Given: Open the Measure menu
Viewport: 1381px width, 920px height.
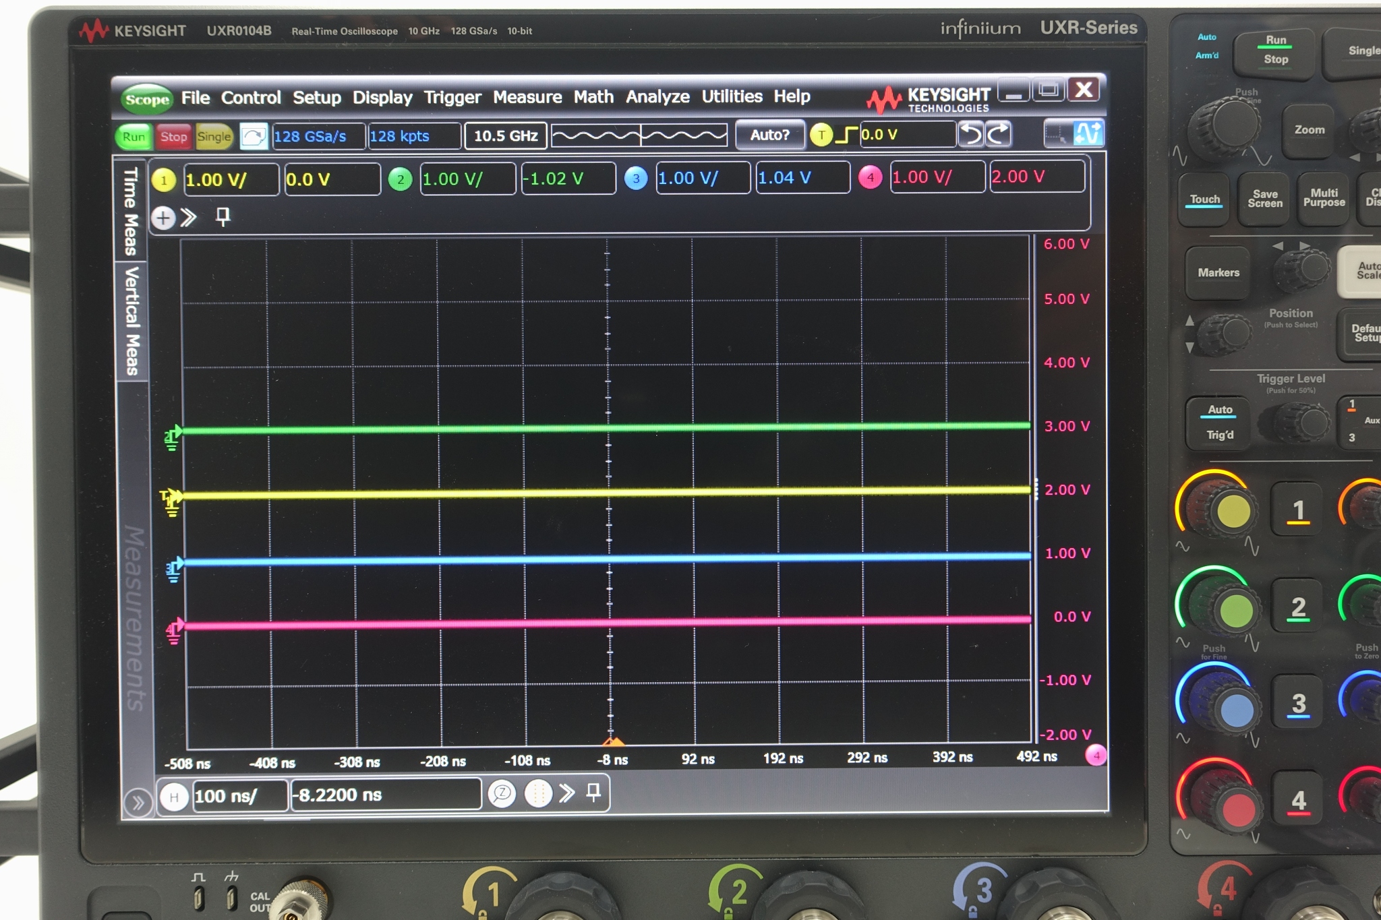Looking at the screenshot, I should [527, 97].
